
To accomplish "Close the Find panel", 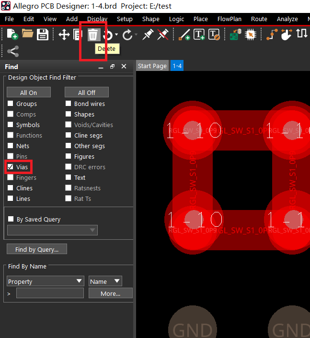I will pos(124,66).
